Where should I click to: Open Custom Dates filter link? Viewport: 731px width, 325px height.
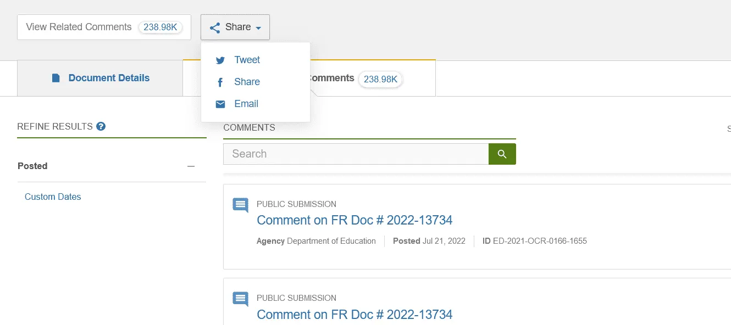53,197
